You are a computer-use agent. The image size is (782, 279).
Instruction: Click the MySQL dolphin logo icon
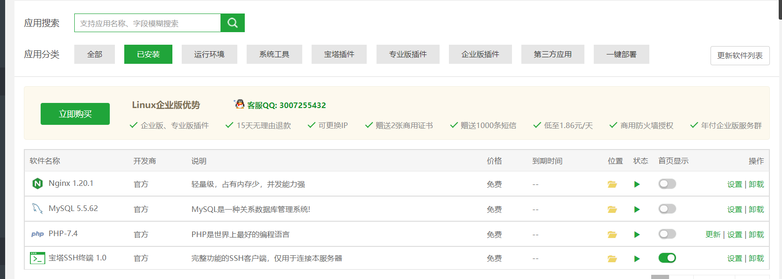(x=37, y=208)
